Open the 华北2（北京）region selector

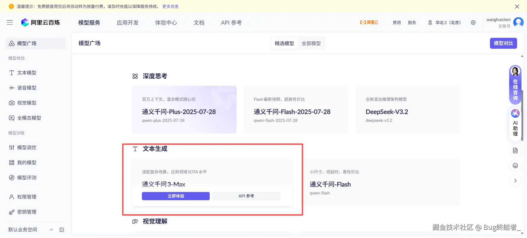tap(445, 22)
